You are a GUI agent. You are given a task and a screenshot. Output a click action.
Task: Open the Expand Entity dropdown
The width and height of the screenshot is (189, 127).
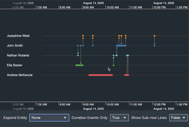[x=49, y=118]
